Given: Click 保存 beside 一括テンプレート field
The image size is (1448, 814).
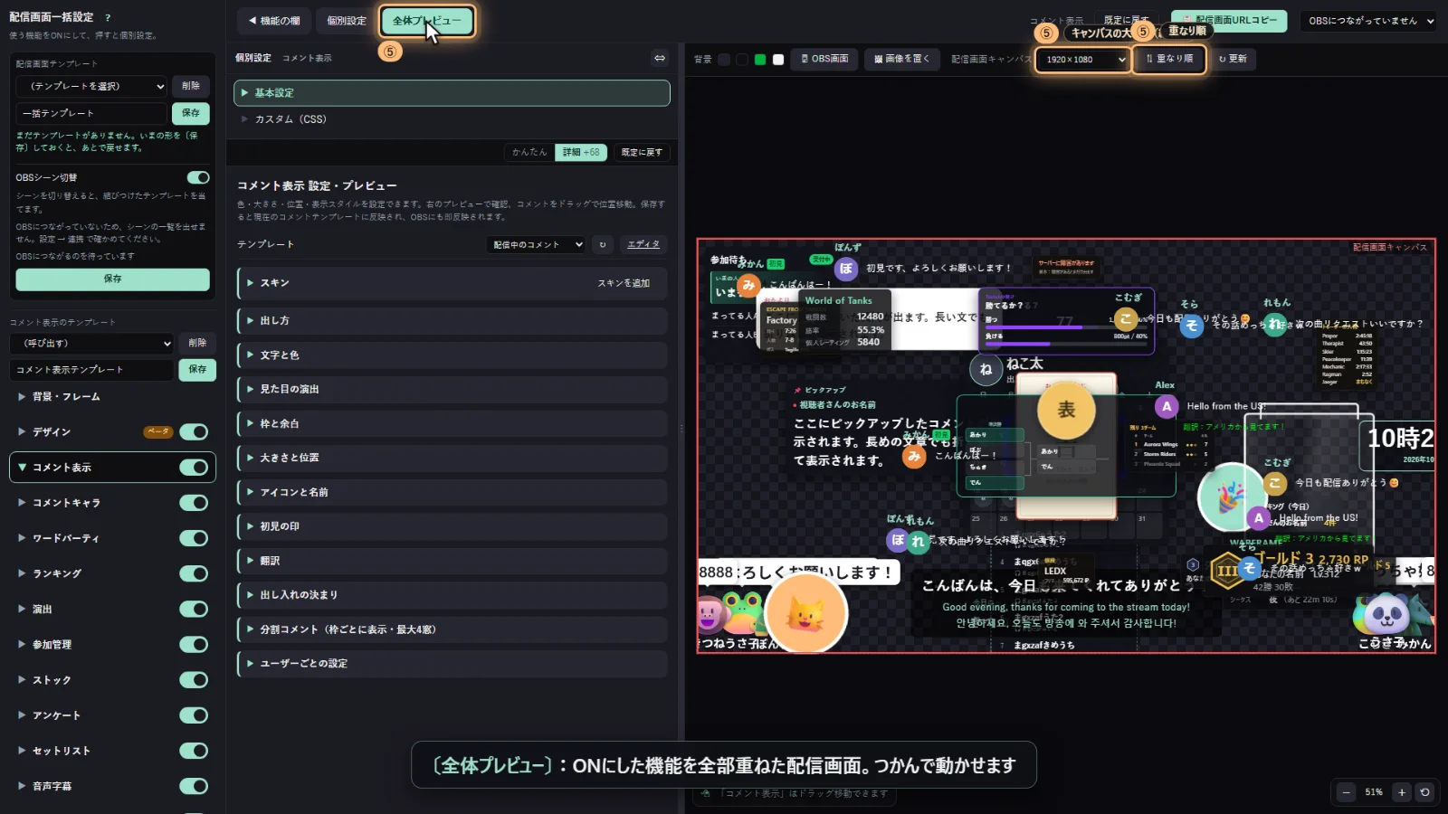Looking at the screenshot, I should (191, 113).
